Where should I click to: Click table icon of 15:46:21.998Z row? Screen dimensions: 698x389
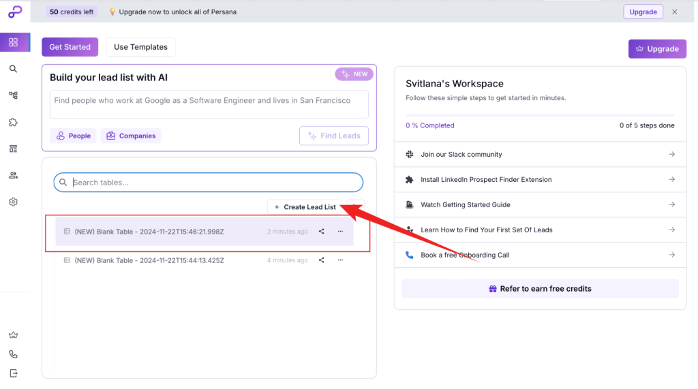(x=67, y=232)
